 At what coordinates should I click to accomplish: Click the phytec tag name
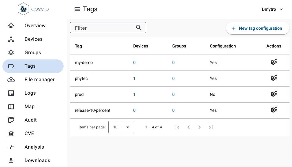[x=81, y=78]
